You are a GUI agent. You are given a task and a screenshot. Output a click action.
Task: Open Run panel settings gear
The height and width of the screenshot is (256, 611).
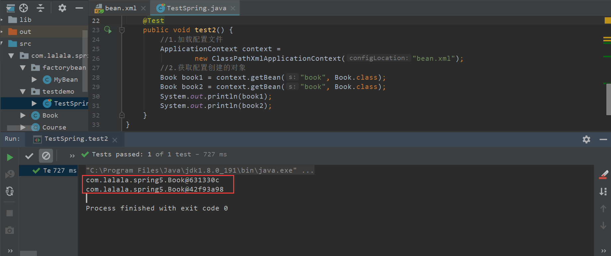(586, 139)
